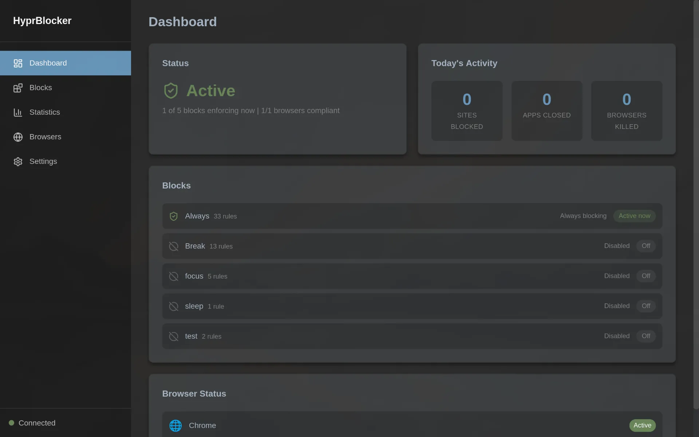This screenshot has height=437, width=699.
Task: Click the '1 rule' label
Action: [x=216, y=307]
